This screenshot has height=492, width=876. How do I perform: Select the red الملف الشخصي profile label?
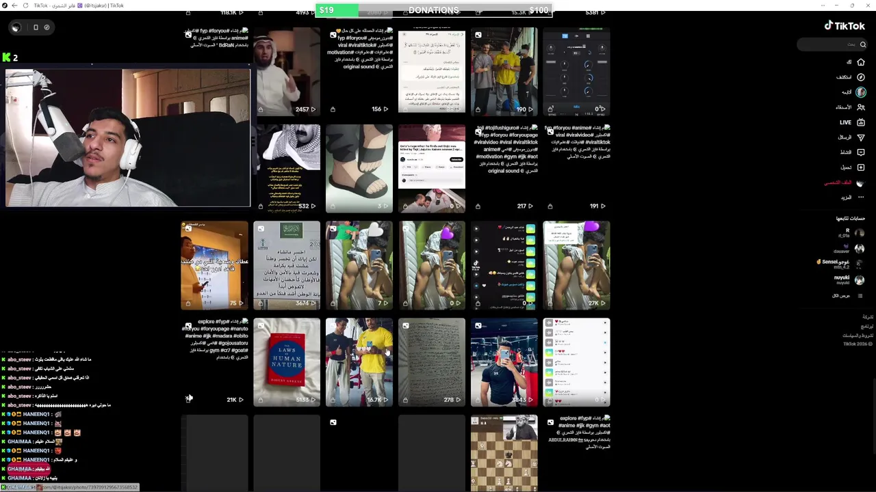tap(838, 183)
